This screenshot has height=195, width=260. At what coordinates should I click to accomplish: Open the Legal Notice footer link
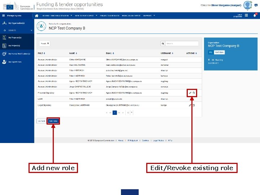pos(159,140)
